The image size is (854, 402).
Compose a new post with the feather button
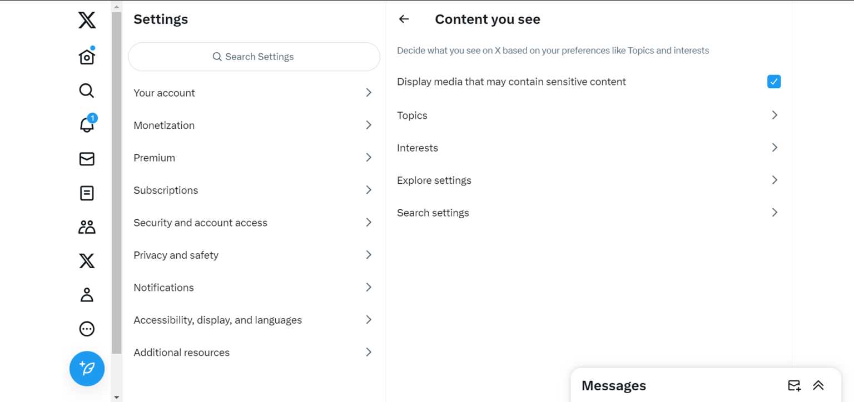pyautogui.click(x=87, y=368)
